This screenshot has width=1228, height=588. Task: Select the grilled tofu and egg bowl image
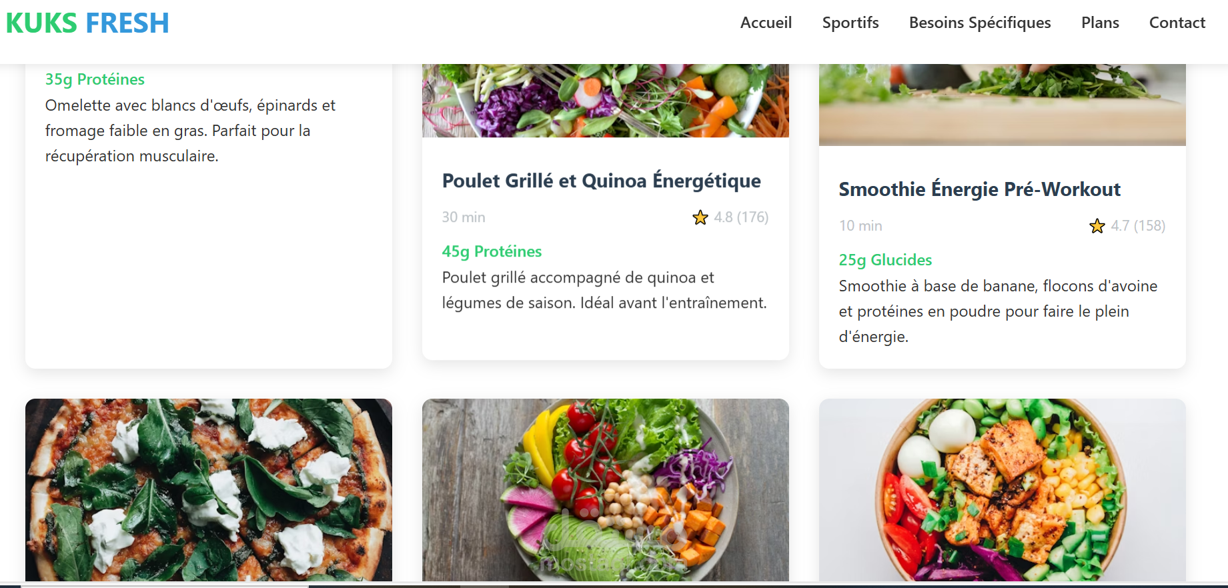(x=1002, y=489)
